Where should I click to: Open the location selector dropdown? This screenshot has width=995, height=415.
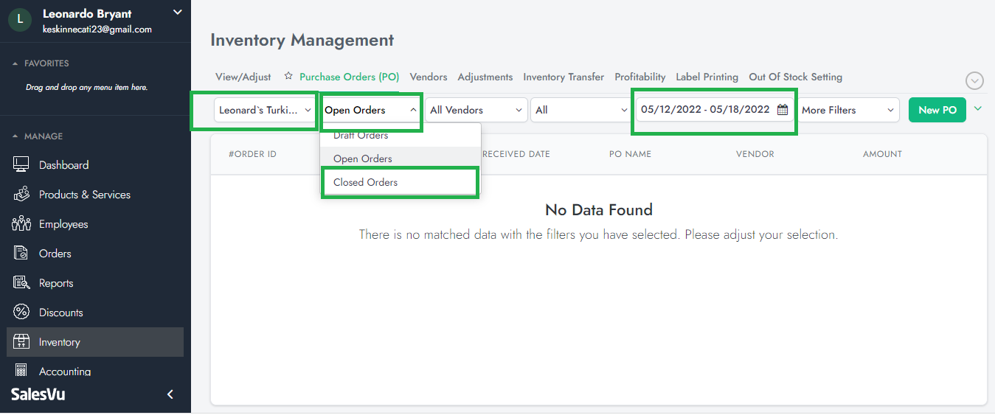pyautogui.click(x=265, y=110)
